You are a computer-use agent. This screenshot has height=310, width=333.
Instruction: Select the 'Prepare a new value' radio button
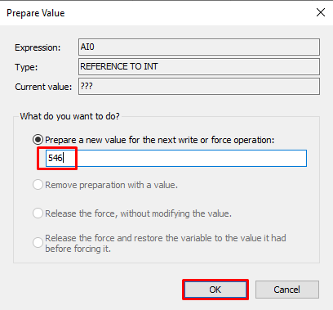[38, 140]
